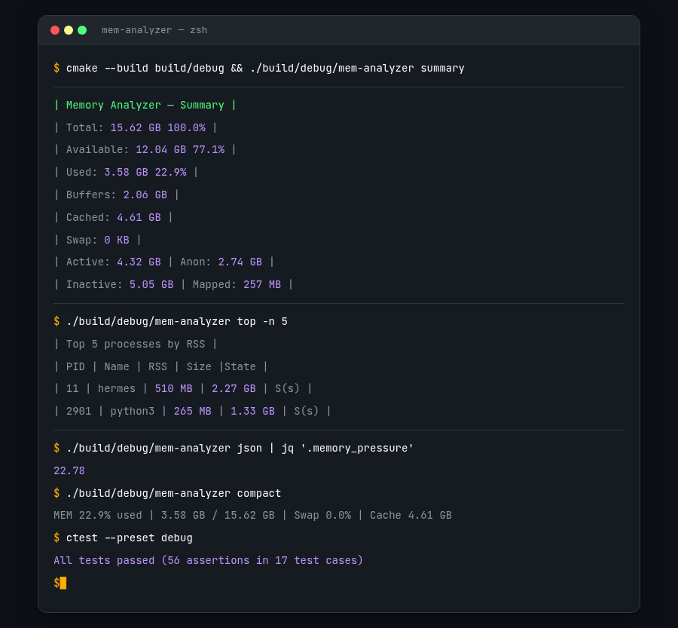Click 'Cache 4.61 GB' in compact output
The height and width of the screenshot is (628, 678).
coord(411,516)
